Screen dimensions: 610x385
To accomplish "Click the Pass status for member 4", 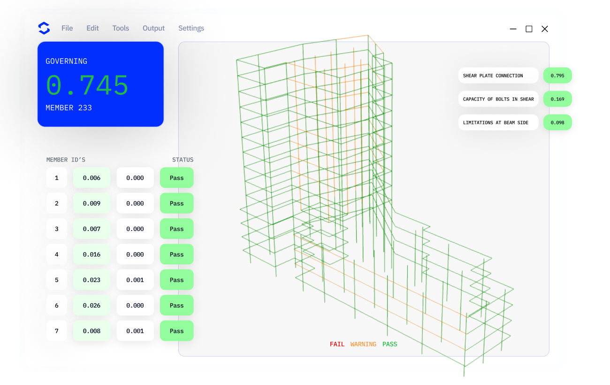I will (176, 254).
